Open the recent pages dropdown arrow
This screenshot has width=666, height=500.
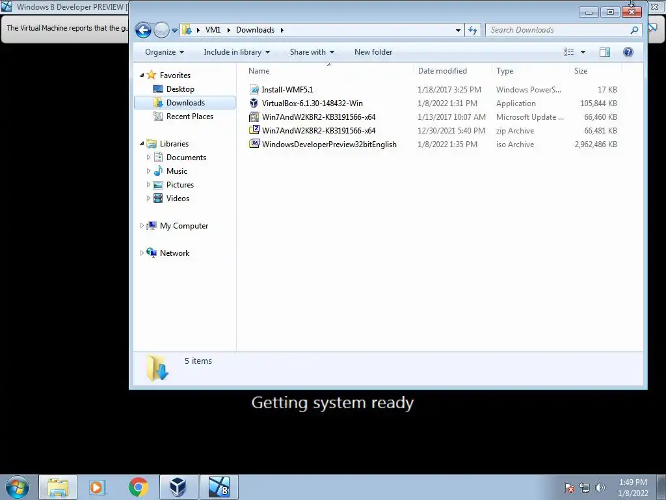[x=174, y=31]
